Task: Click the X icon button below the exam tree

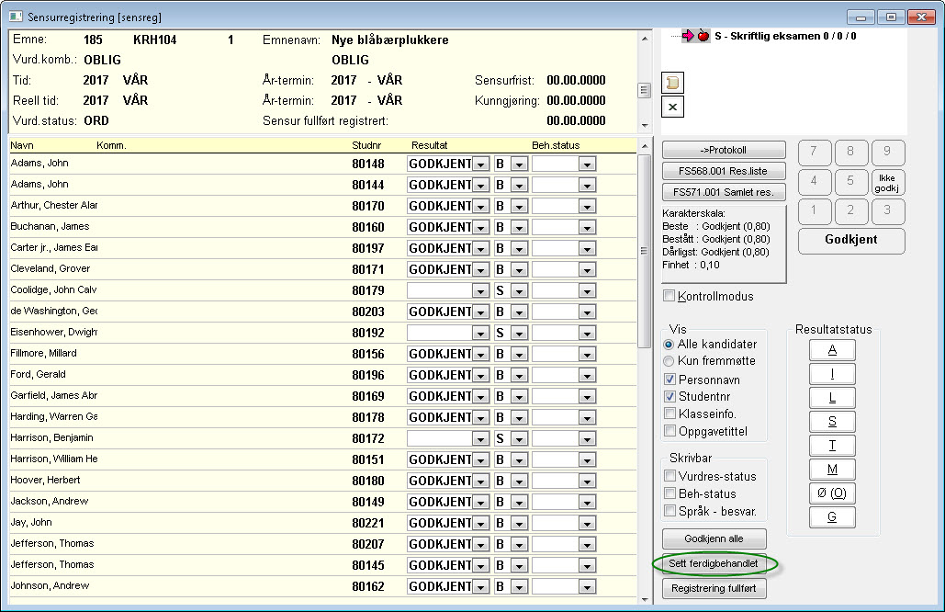Action: 672,108
